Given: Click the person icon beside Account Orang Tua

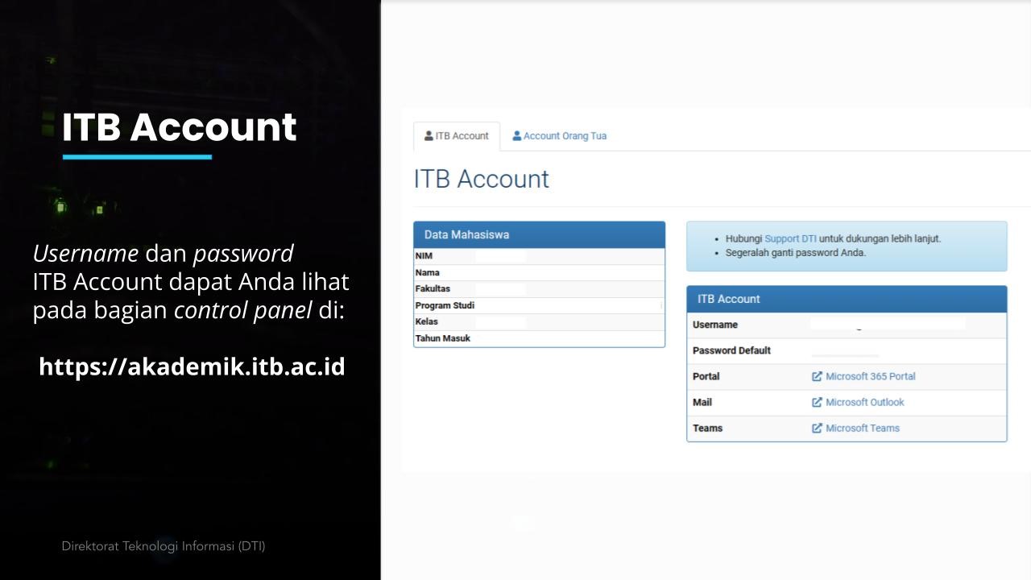Looking at the screenshot, I should (517, 136).
